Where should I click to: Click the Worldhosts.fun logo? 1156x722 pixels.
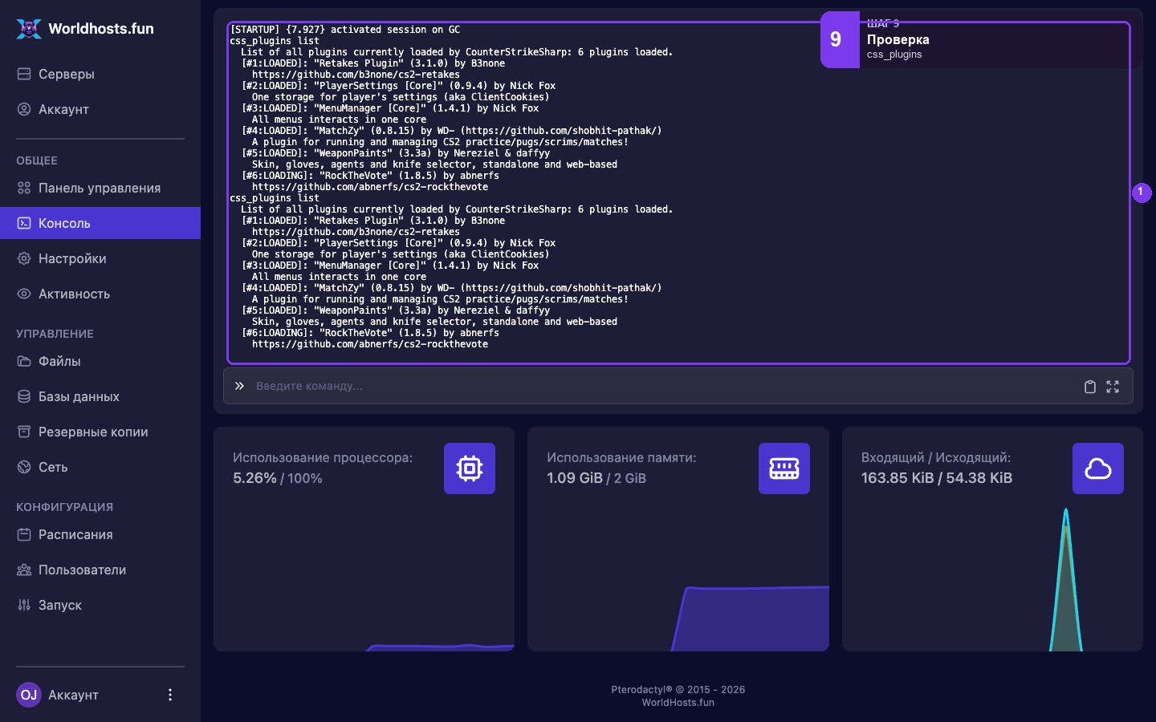[x=85, y=29]
